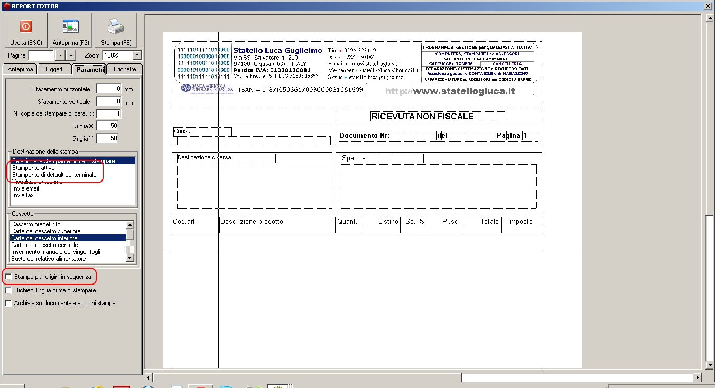Choose 'Invia fax' destination
Screen dimensions: 715x388
pos(73,195)
